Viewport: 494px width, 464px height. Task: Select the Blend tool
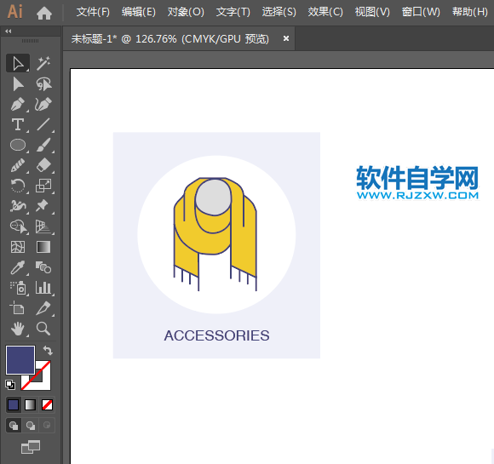pos(43,267)
